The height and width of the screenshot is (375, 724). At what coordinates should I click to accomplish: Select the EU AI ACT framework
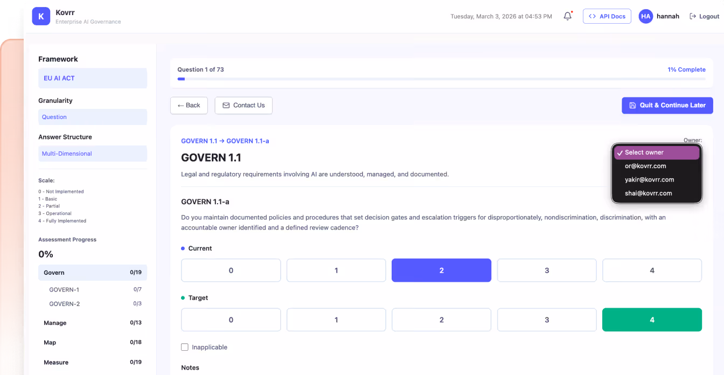click(93, 78)
